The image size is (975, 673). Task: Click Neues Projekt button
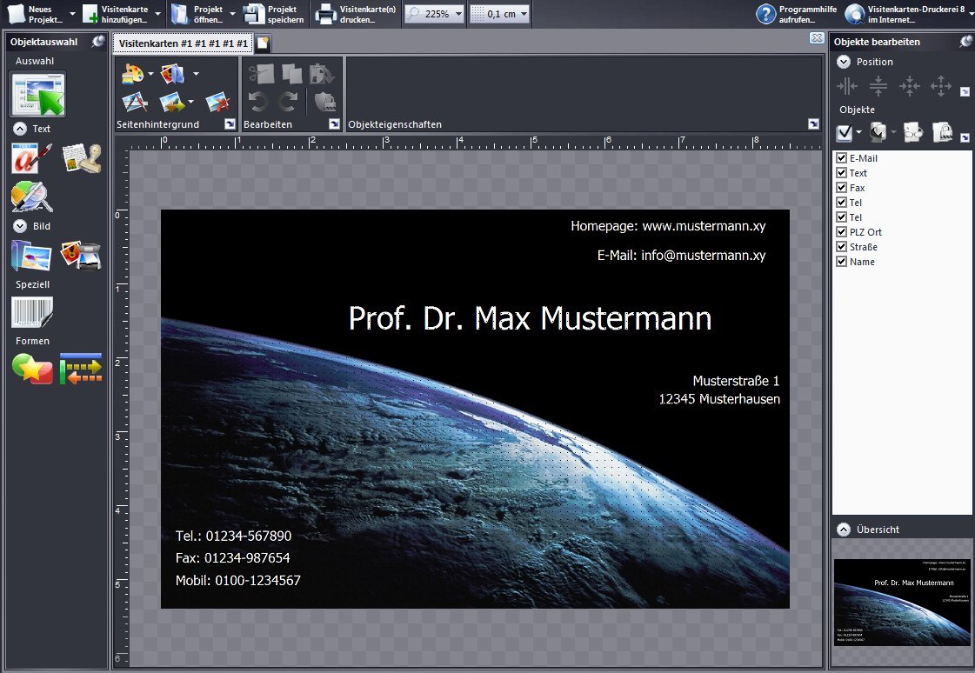click(34, 14)
